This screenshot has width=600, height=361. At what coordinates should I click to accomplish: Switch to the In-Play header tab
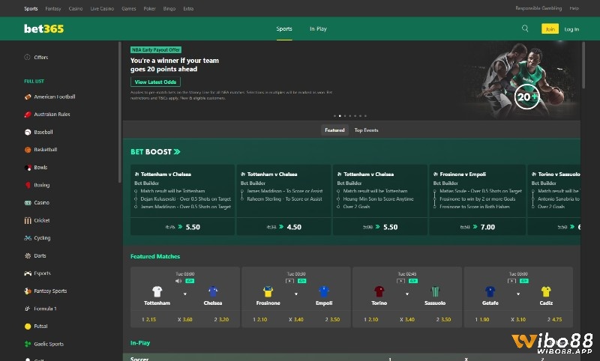coord(318,29)
